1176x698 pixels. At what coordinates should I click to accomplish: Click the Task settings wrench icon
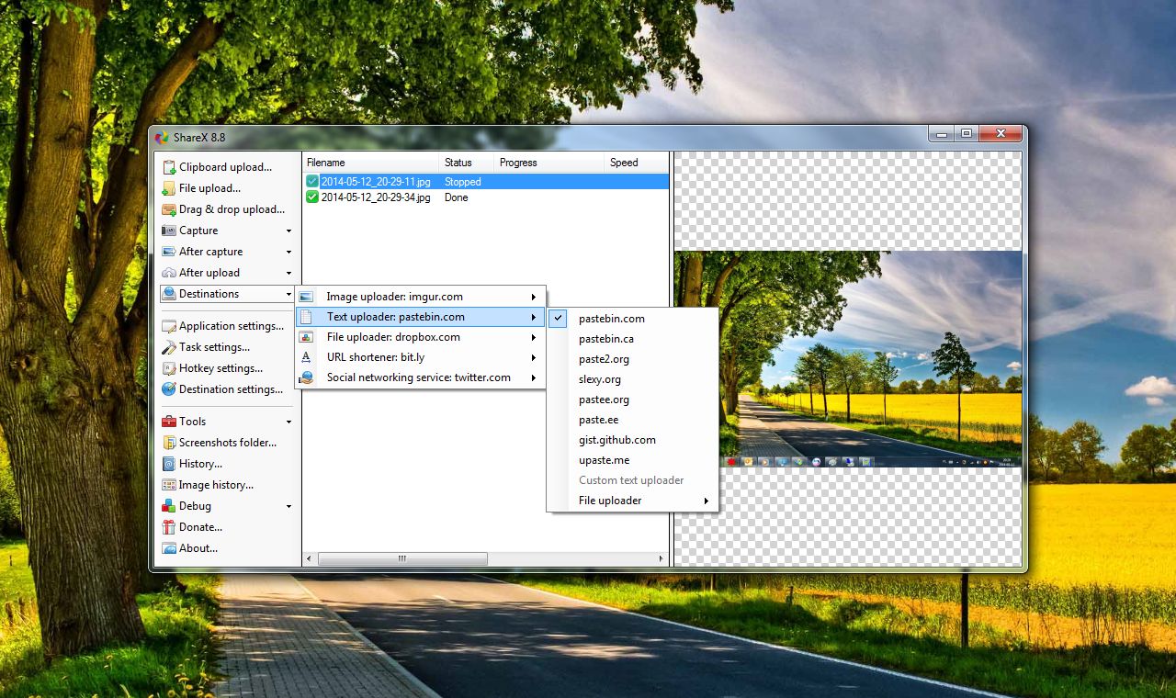[x=169, y=347]
